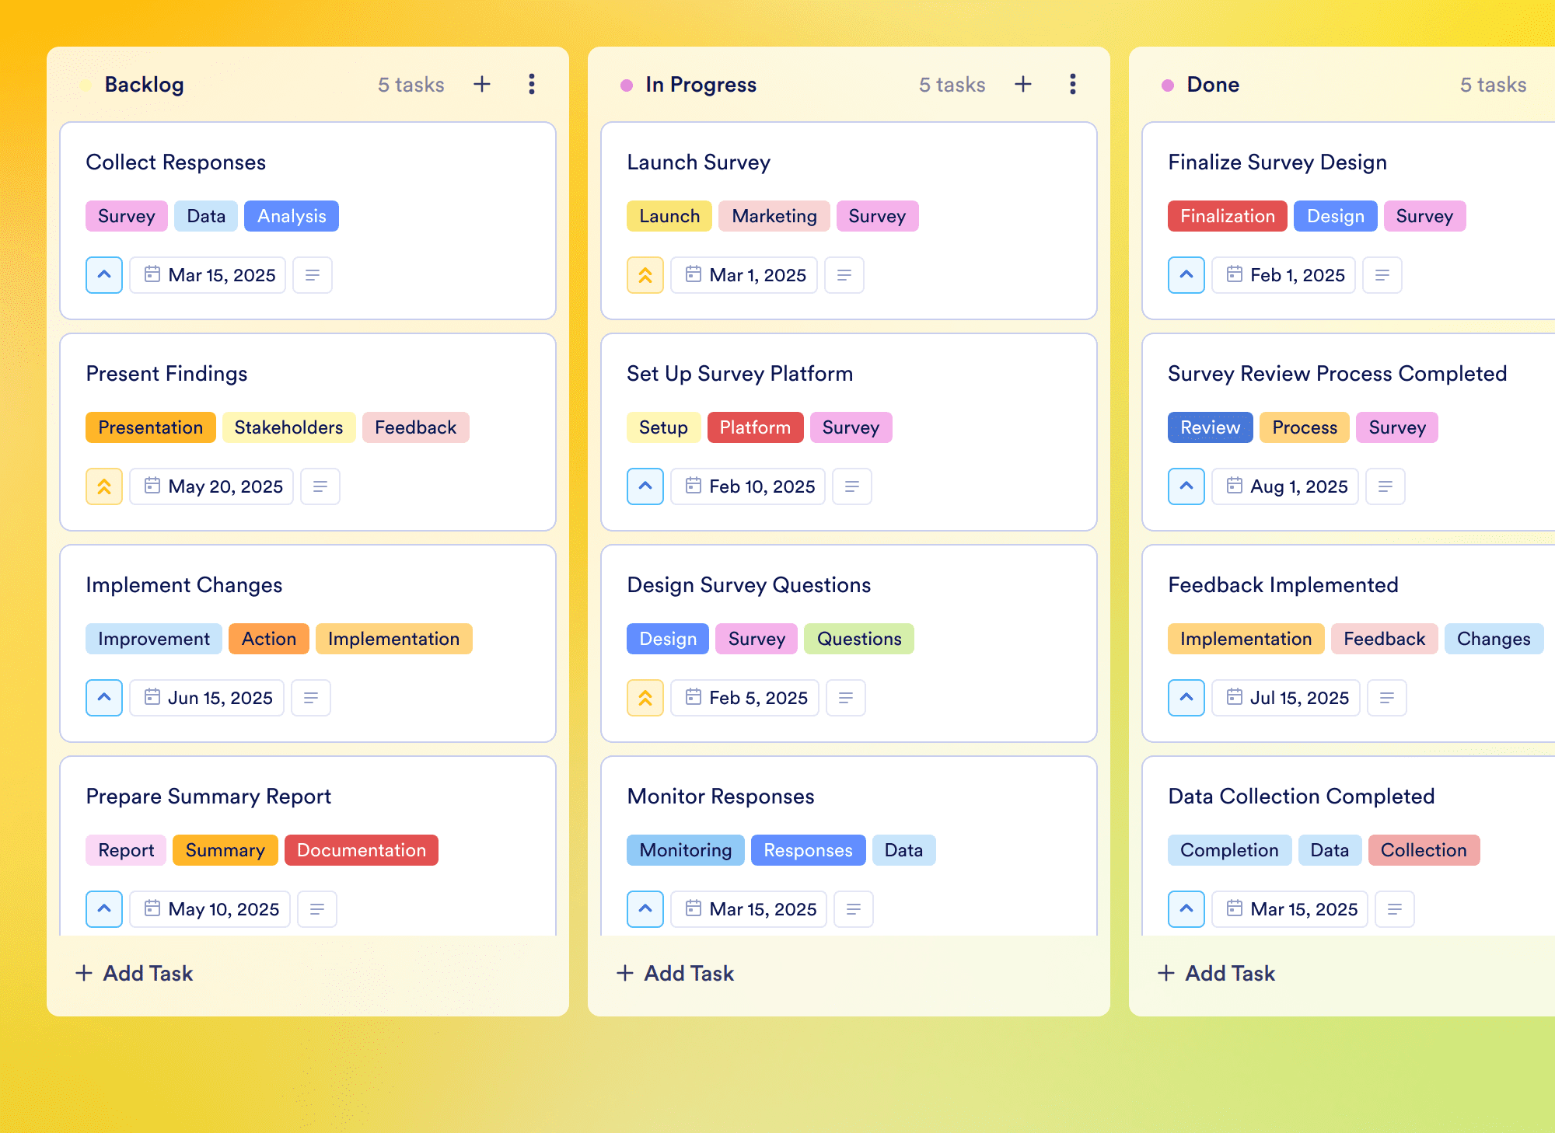Select the orange Presentation tag
The width and height of the screenshot is (1555, 1133).
point(151,427)
